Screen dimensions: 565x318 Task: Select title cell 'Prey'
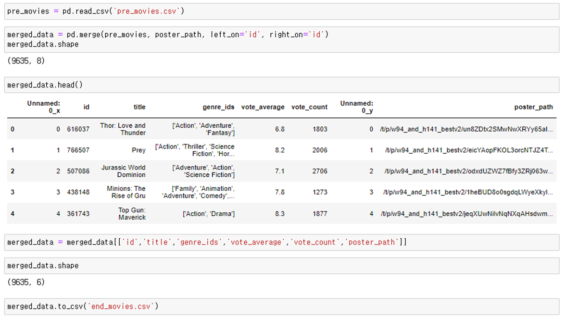[x=139, y=150]
